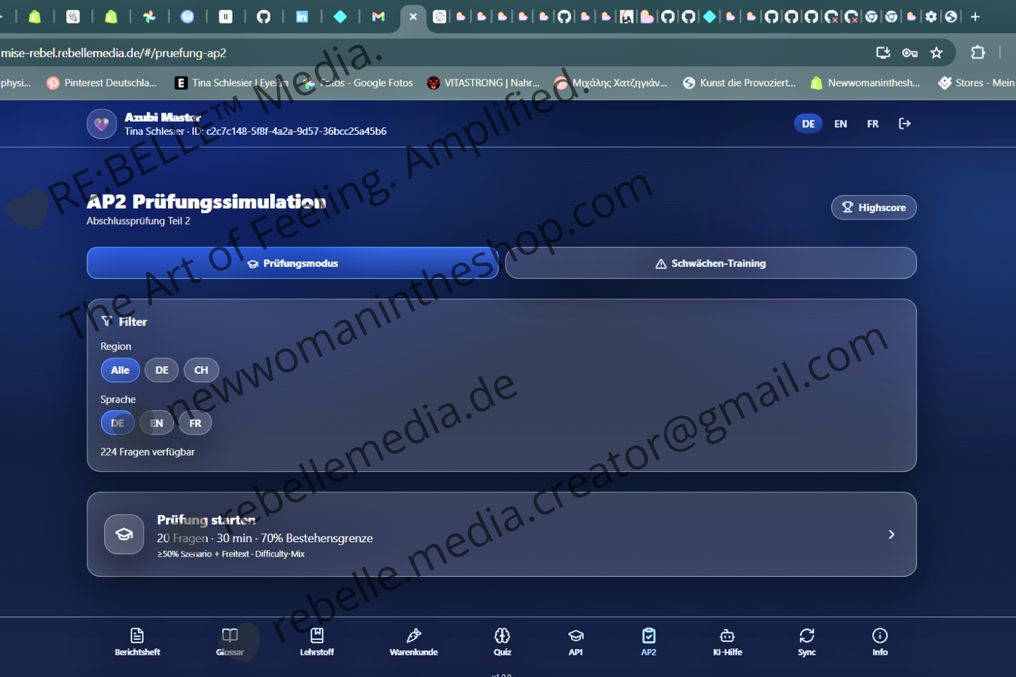Open the browser extensions puzzle menu

(979, 53)
